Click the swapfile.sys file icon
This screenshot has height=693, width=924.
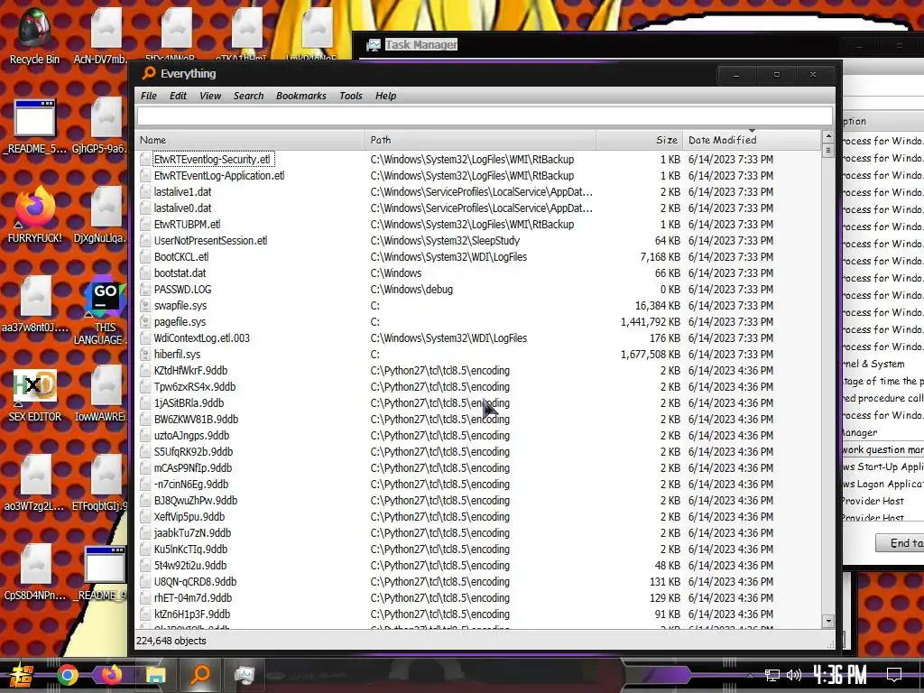145,306
